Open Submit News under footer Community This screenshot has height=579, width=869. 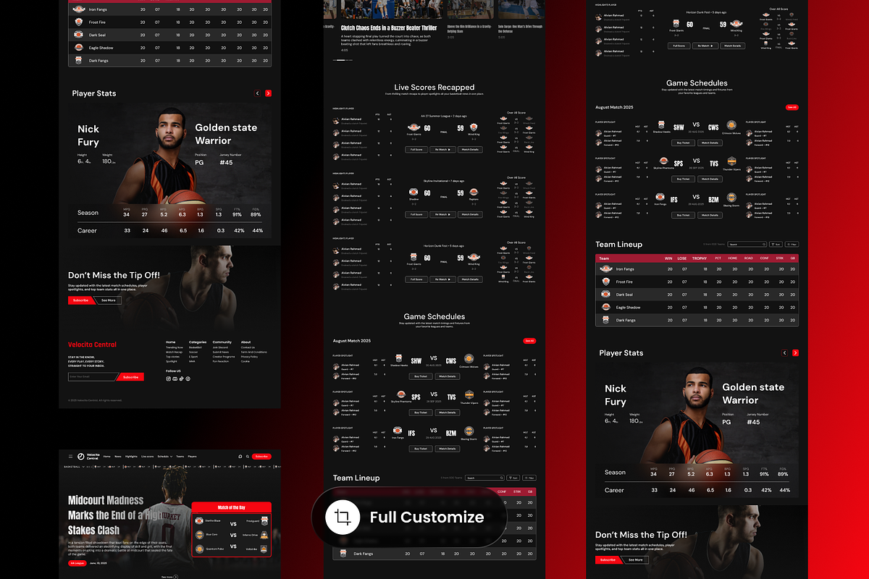tap(221, 352)
